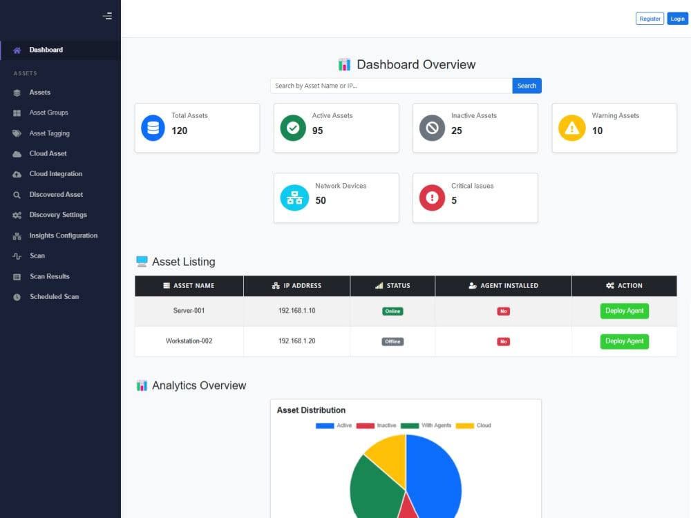Click the Server-001 asset name cell
This screenshot has width=691, height=518.
tap(189, 311)
